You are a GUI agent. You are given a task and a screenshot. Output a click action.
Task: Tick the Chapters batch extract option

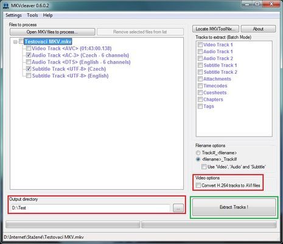[200, 99]
